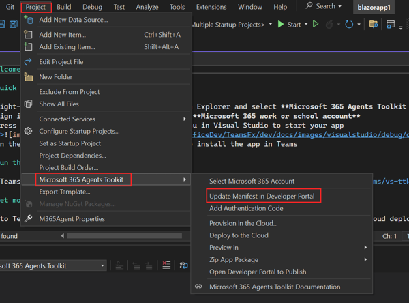Select Open Developer Portal to Publish

[x=282, y=272]
